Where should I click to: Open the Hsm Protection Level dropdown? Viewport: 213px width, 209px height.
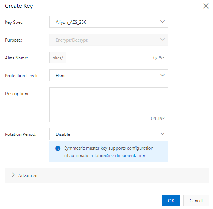[109, 75]
